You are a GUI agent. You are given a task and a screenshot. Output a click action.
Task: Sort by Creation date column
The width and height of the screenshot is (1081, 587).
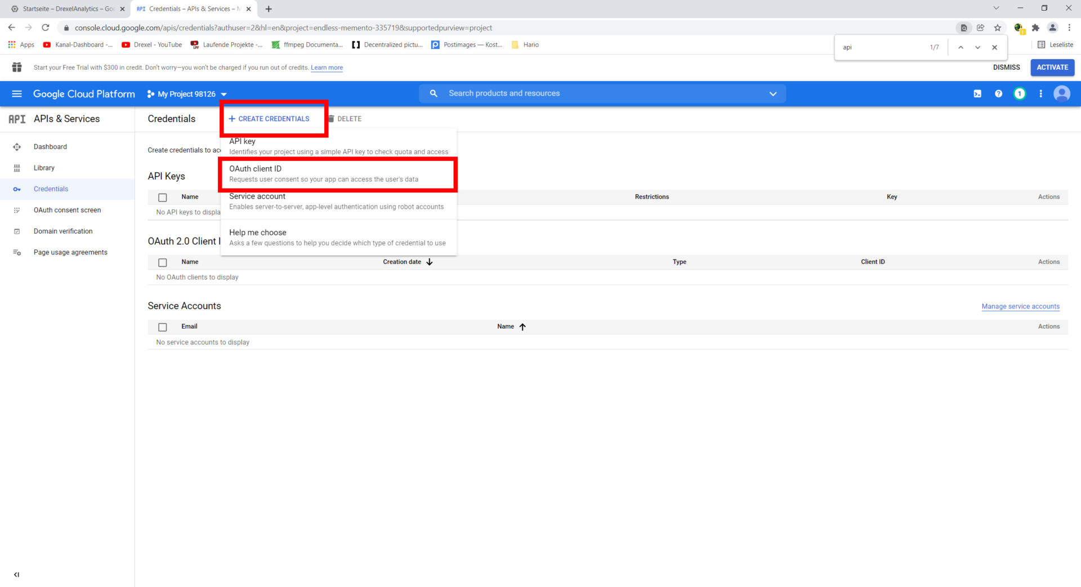pyautogui.click(x=408, y=262)
